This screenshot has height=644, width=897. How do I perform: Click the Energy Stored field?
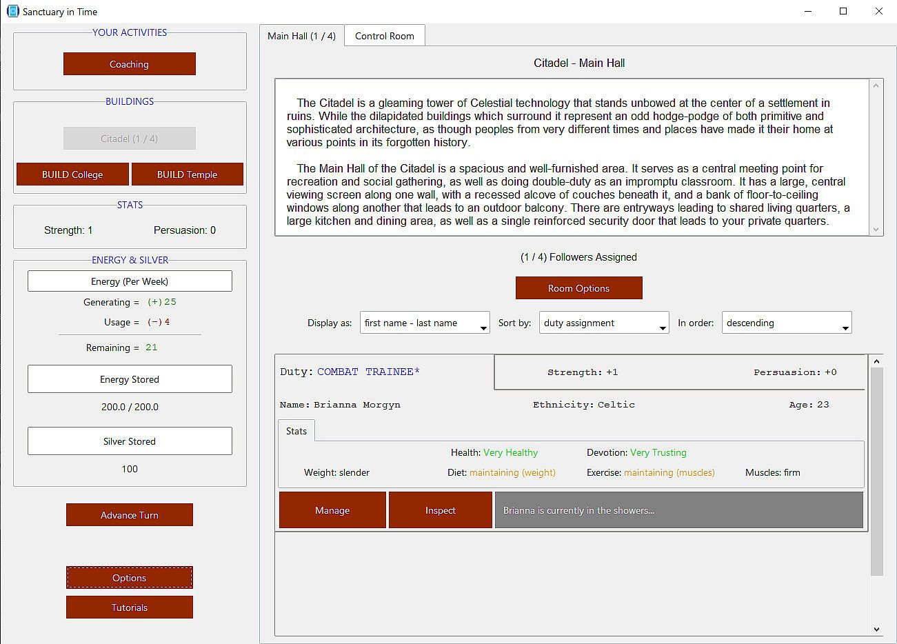click(x=130, y=379)
